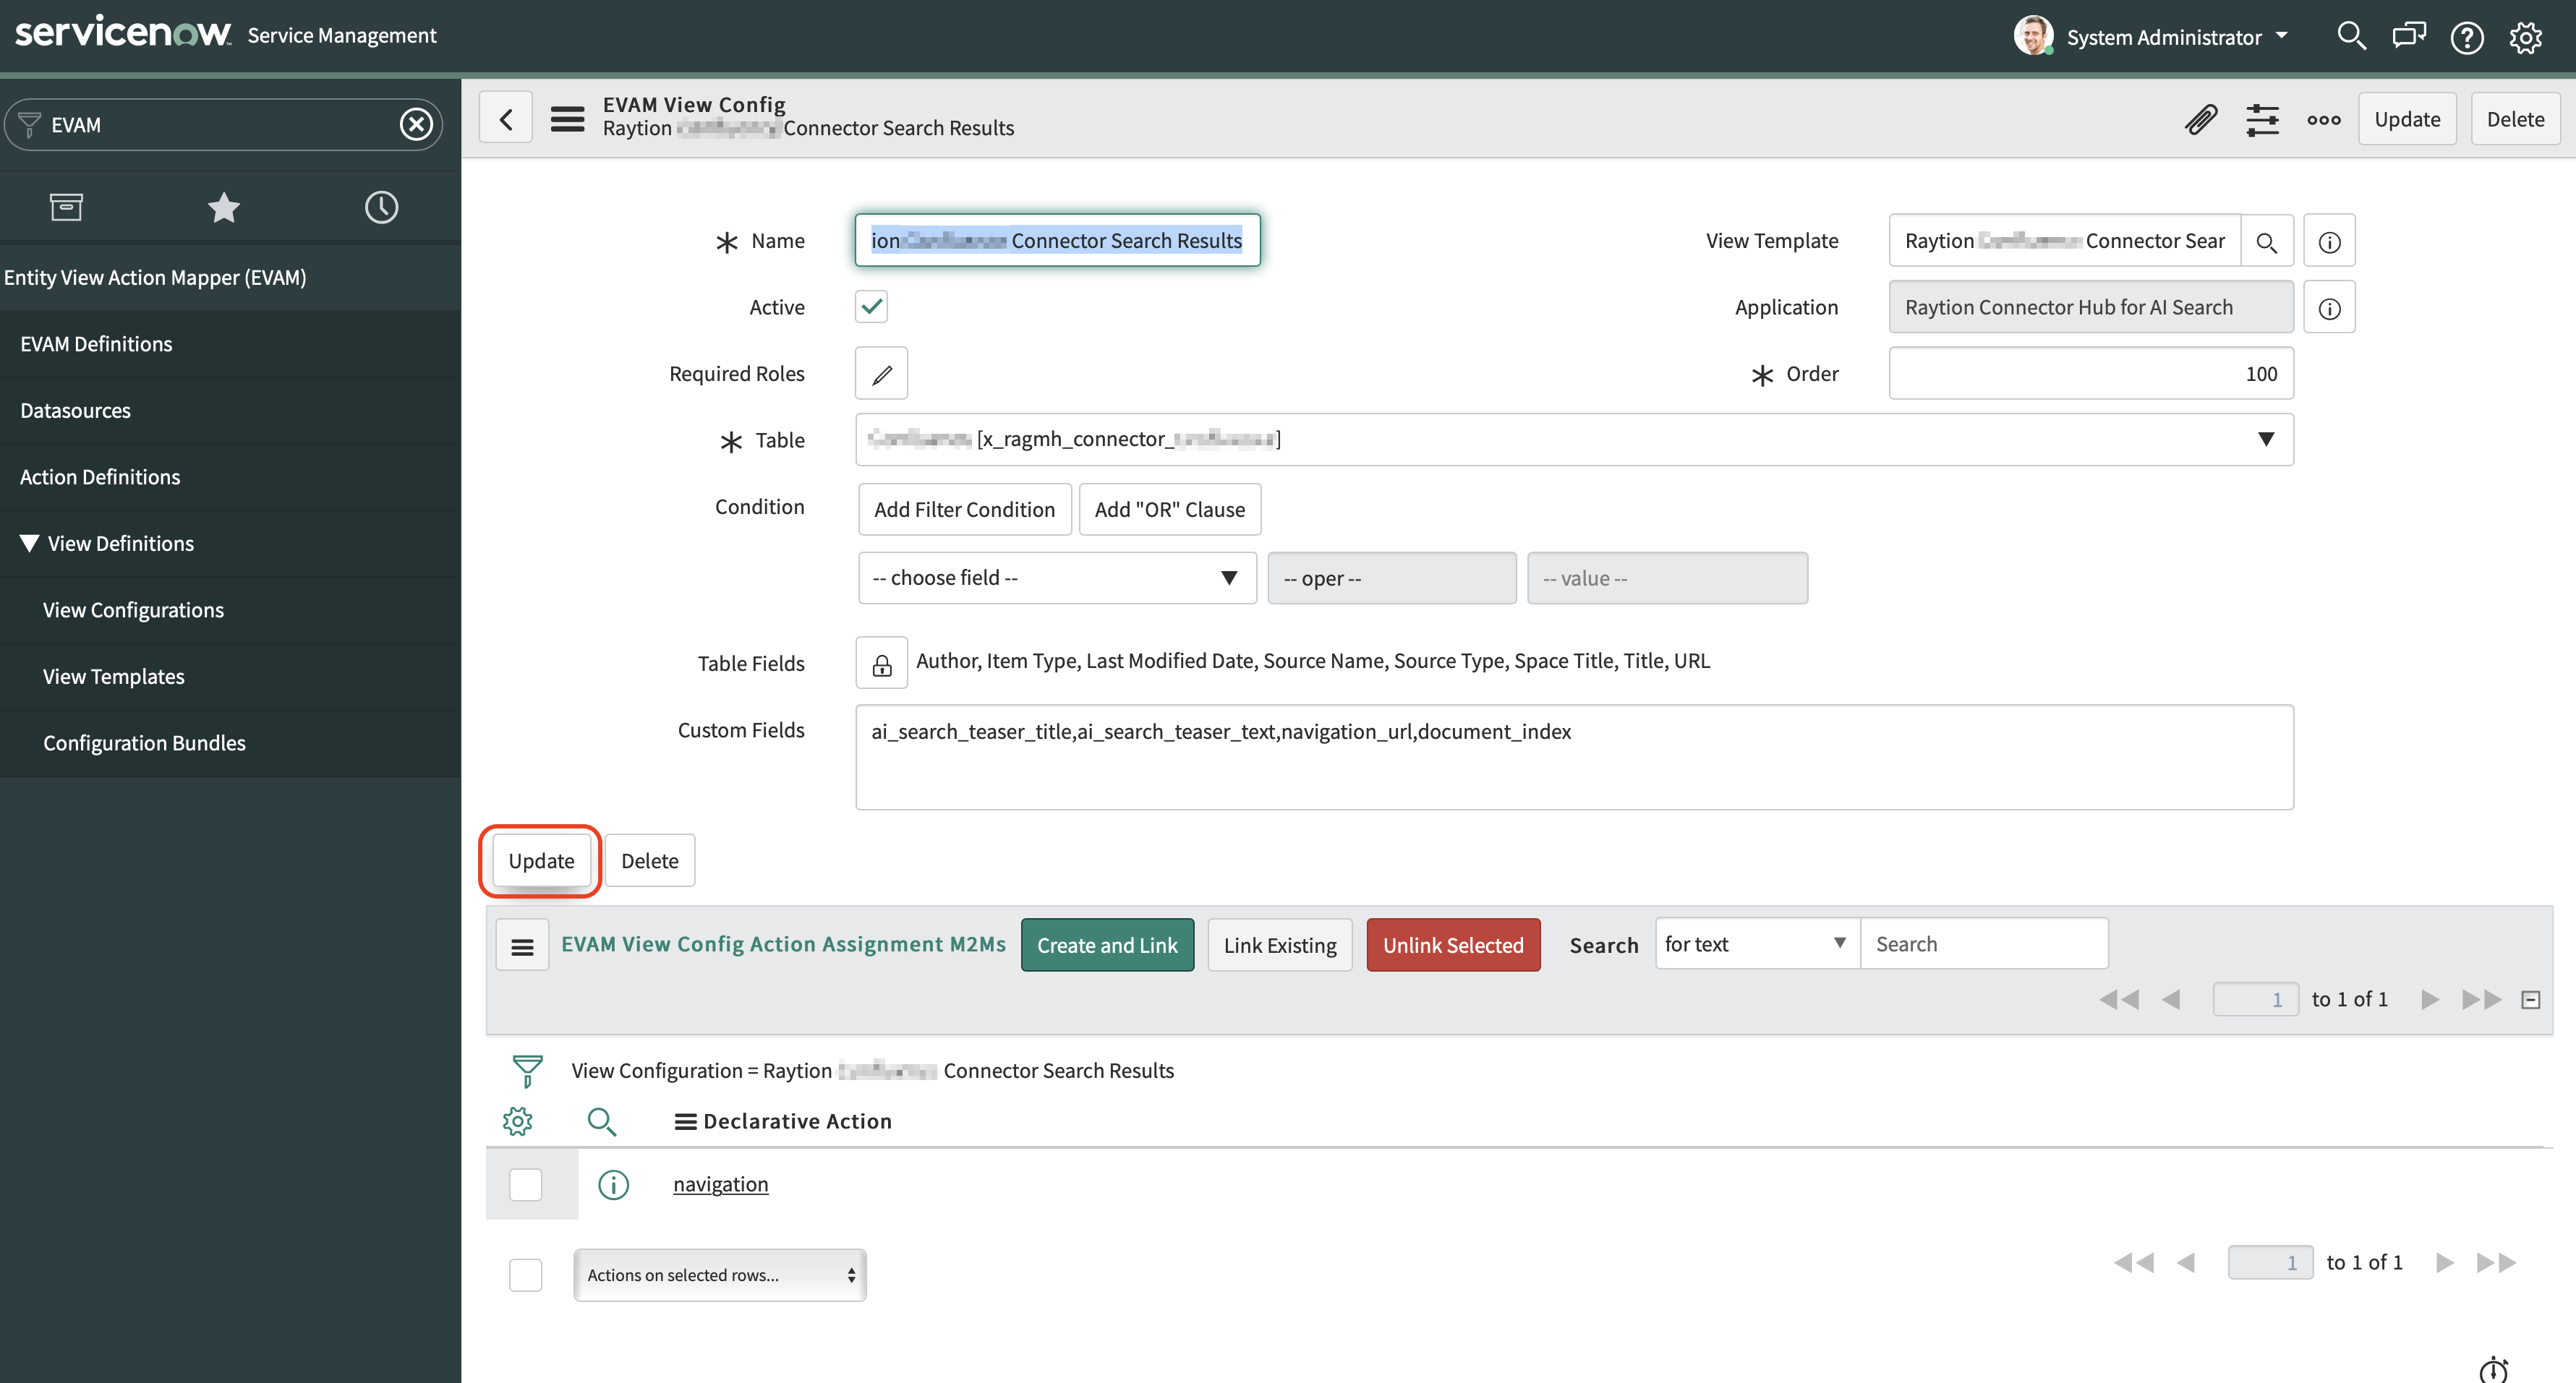Expand the Table field dropdown

coord(2265,439)
